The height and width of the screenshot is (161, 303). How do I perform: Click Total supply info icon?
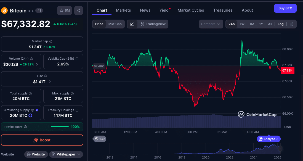30,94
